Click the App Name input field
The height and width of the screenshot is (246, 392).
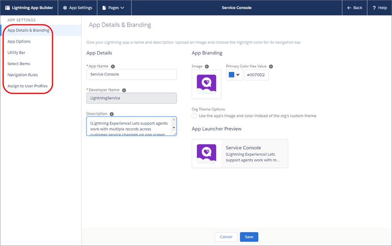point(131,74)
